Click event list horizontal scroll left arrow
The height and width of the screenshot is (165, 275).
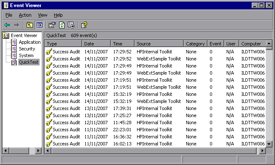coord(47,150)
